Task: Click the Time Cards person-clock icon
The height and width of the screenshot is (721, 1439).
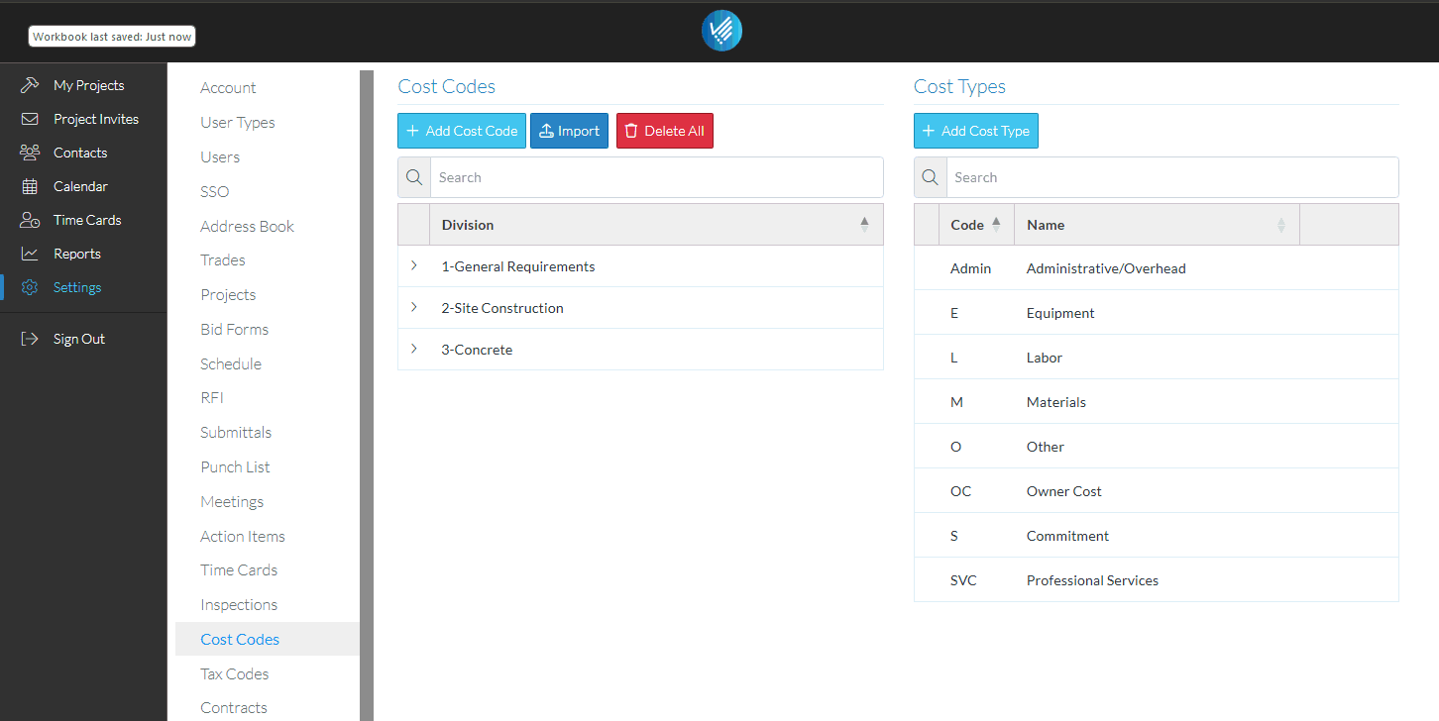Action: [x=30, y=220]
